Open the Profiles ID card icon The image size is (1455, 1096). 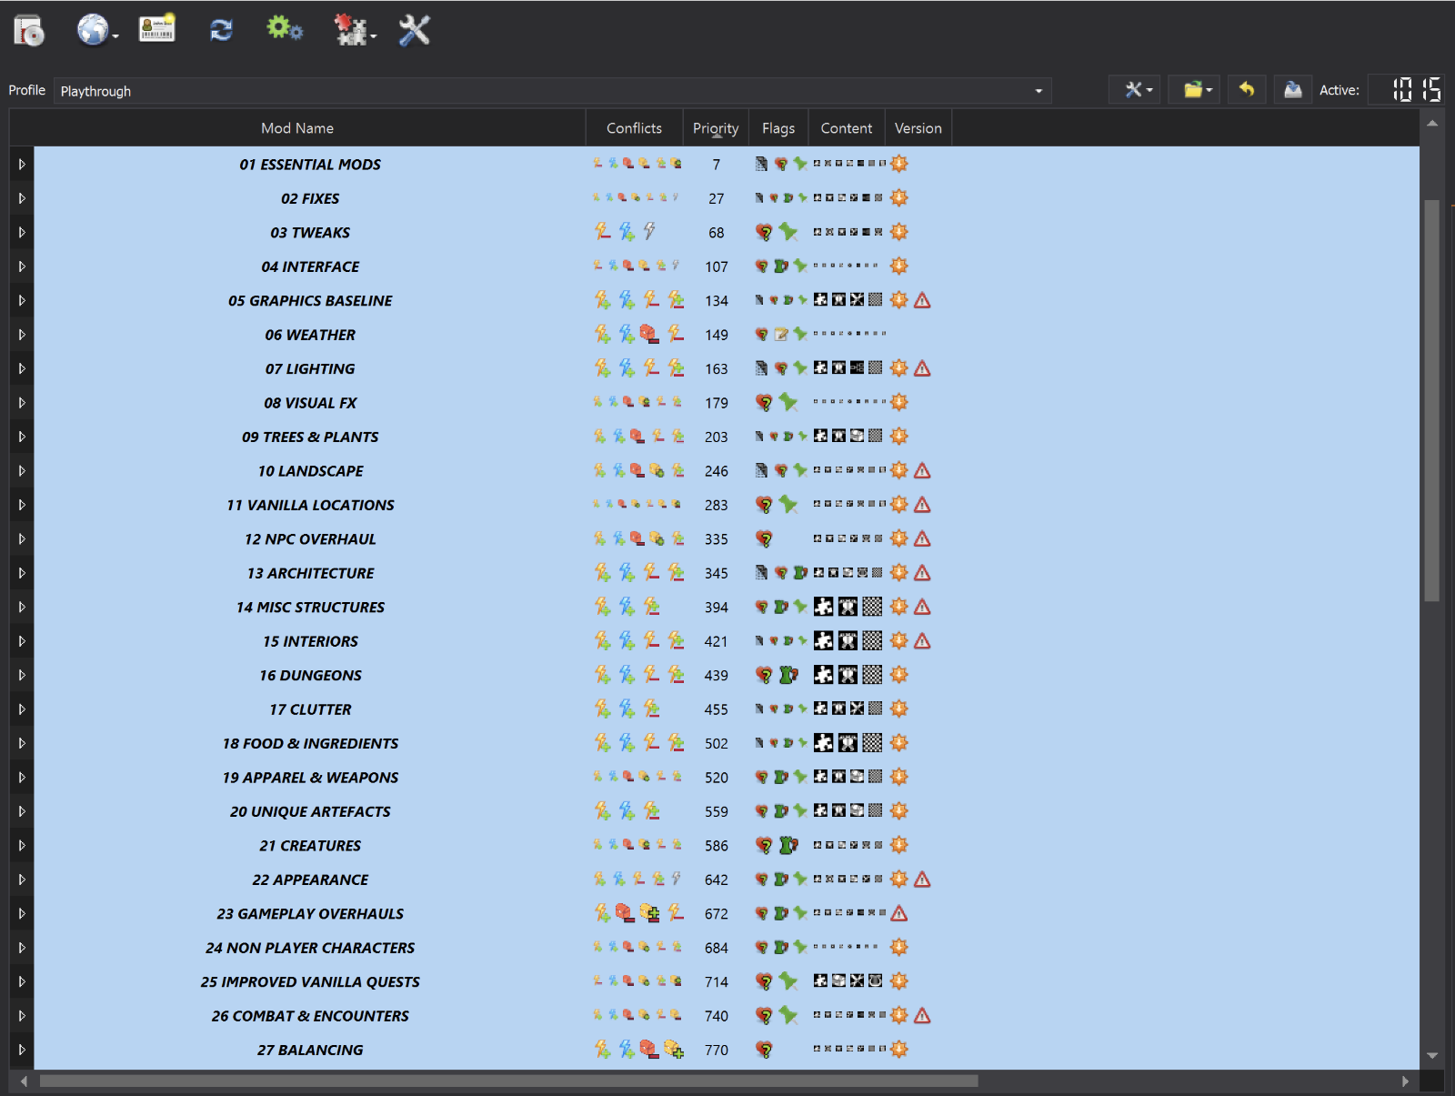(157, 29)
